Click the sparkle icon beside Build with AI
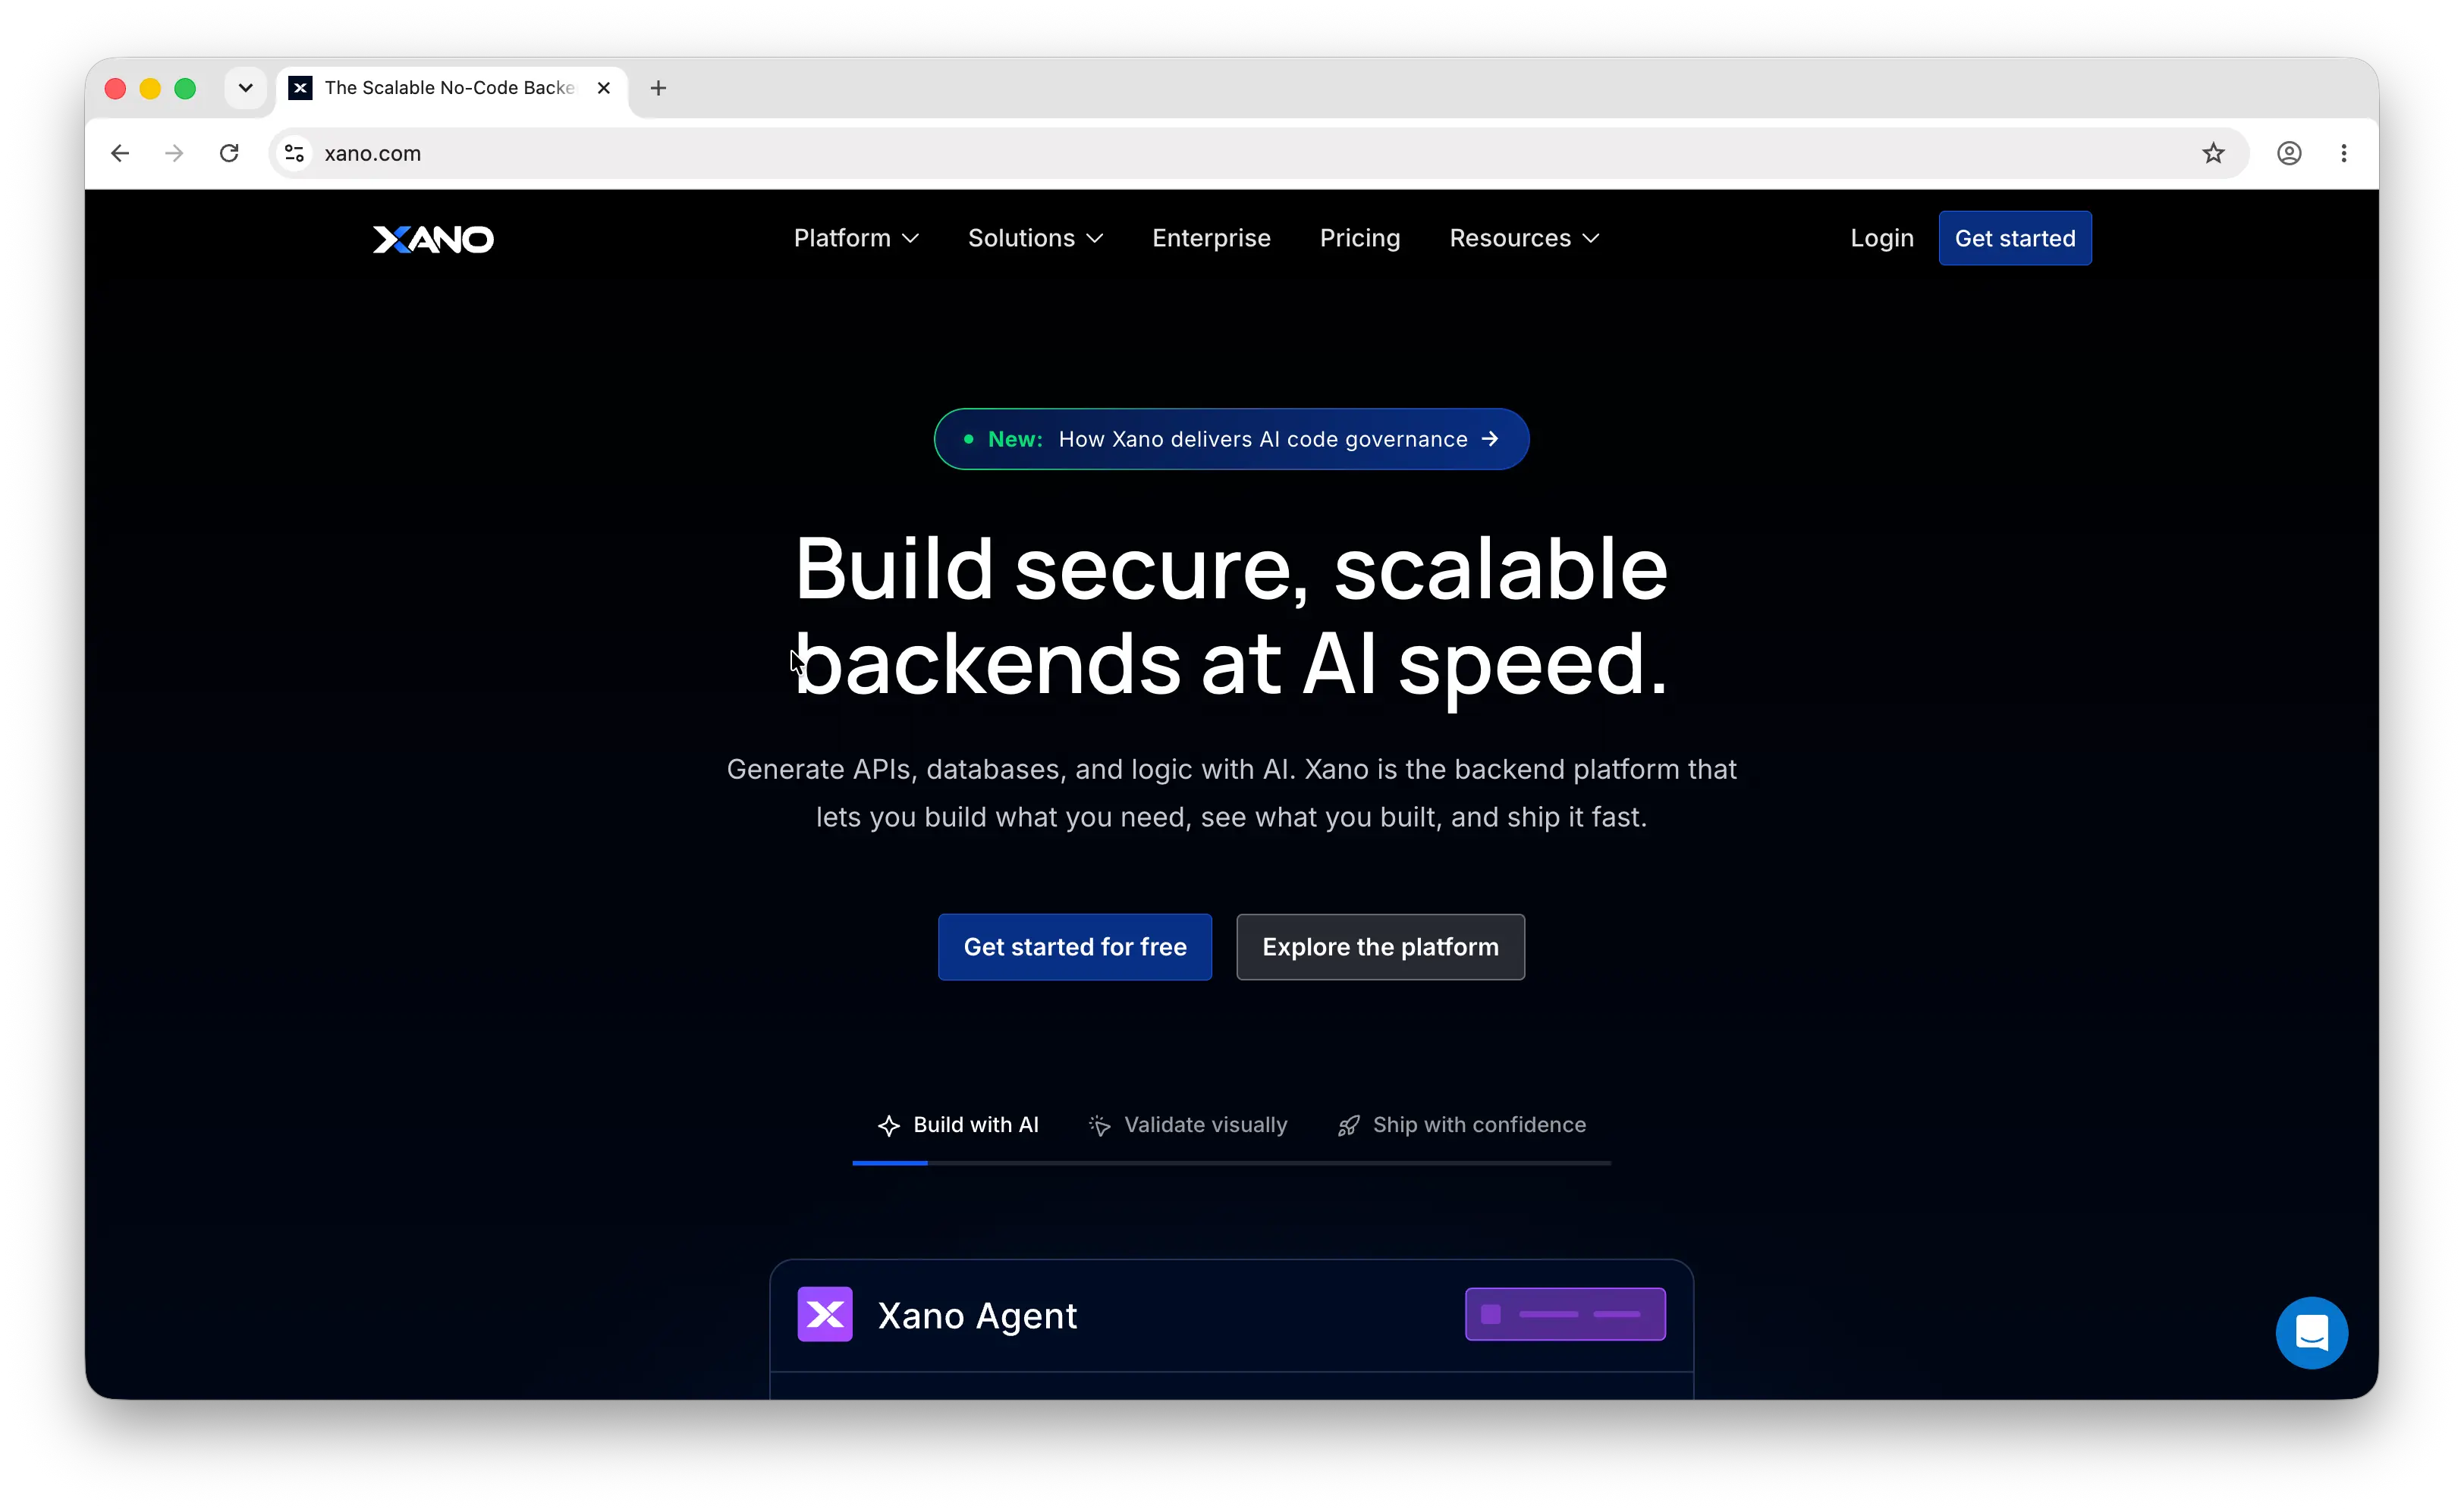 [888, 1126]
